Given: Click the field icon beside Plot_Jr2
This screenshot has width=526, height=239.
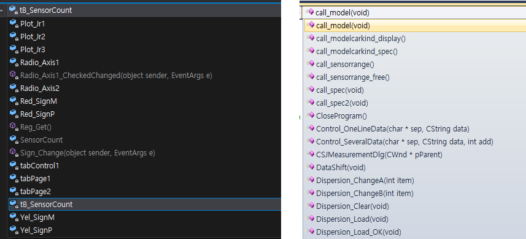Looking at the screenshot, I should pos(14,37).
